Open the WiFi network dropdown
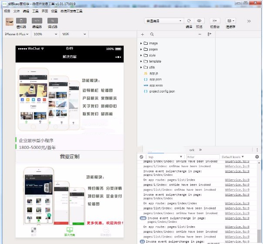The width and height of the screenshot is (263, 244). 74,34
